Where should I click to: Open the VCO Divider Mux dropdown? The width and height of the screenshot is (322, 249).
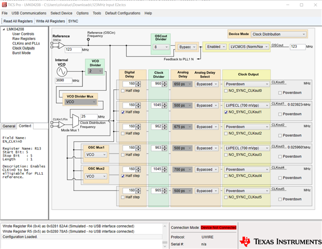click(80, 102)
